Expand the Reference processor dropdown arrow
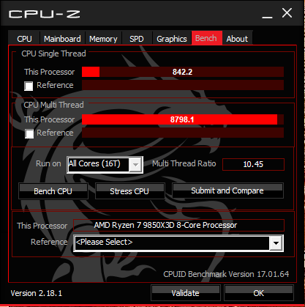 pyautogui.click(x=276, y=243)
